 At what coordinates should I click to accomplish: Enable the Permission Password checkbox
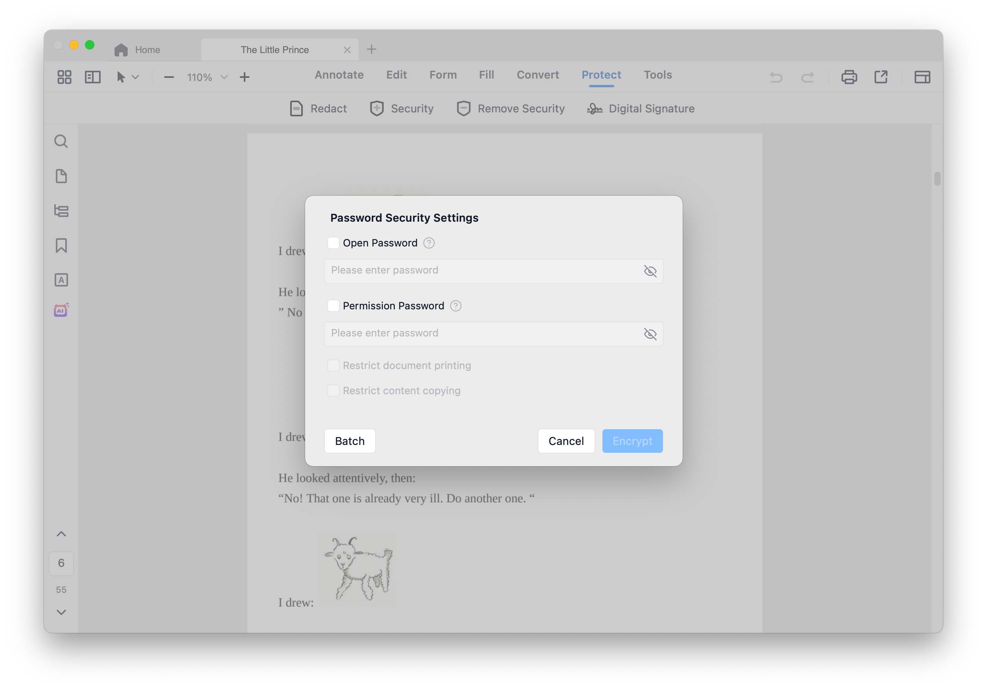333,305
